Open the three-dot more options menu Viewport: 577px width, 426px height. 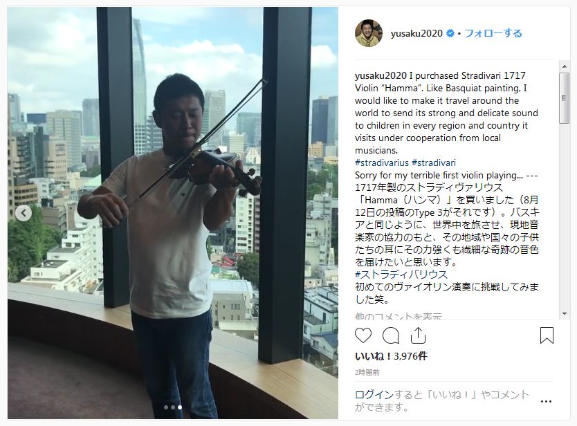pos(546,401)
